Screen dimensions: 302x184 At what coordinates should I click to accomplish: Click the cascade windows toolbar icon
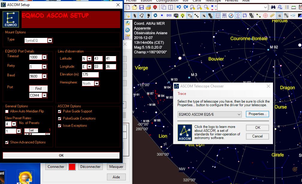[x=164, y=7]
